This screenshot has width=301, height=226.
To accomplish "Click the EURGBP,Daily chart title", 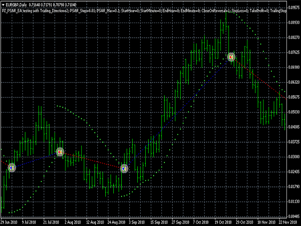I will point(16,5).
